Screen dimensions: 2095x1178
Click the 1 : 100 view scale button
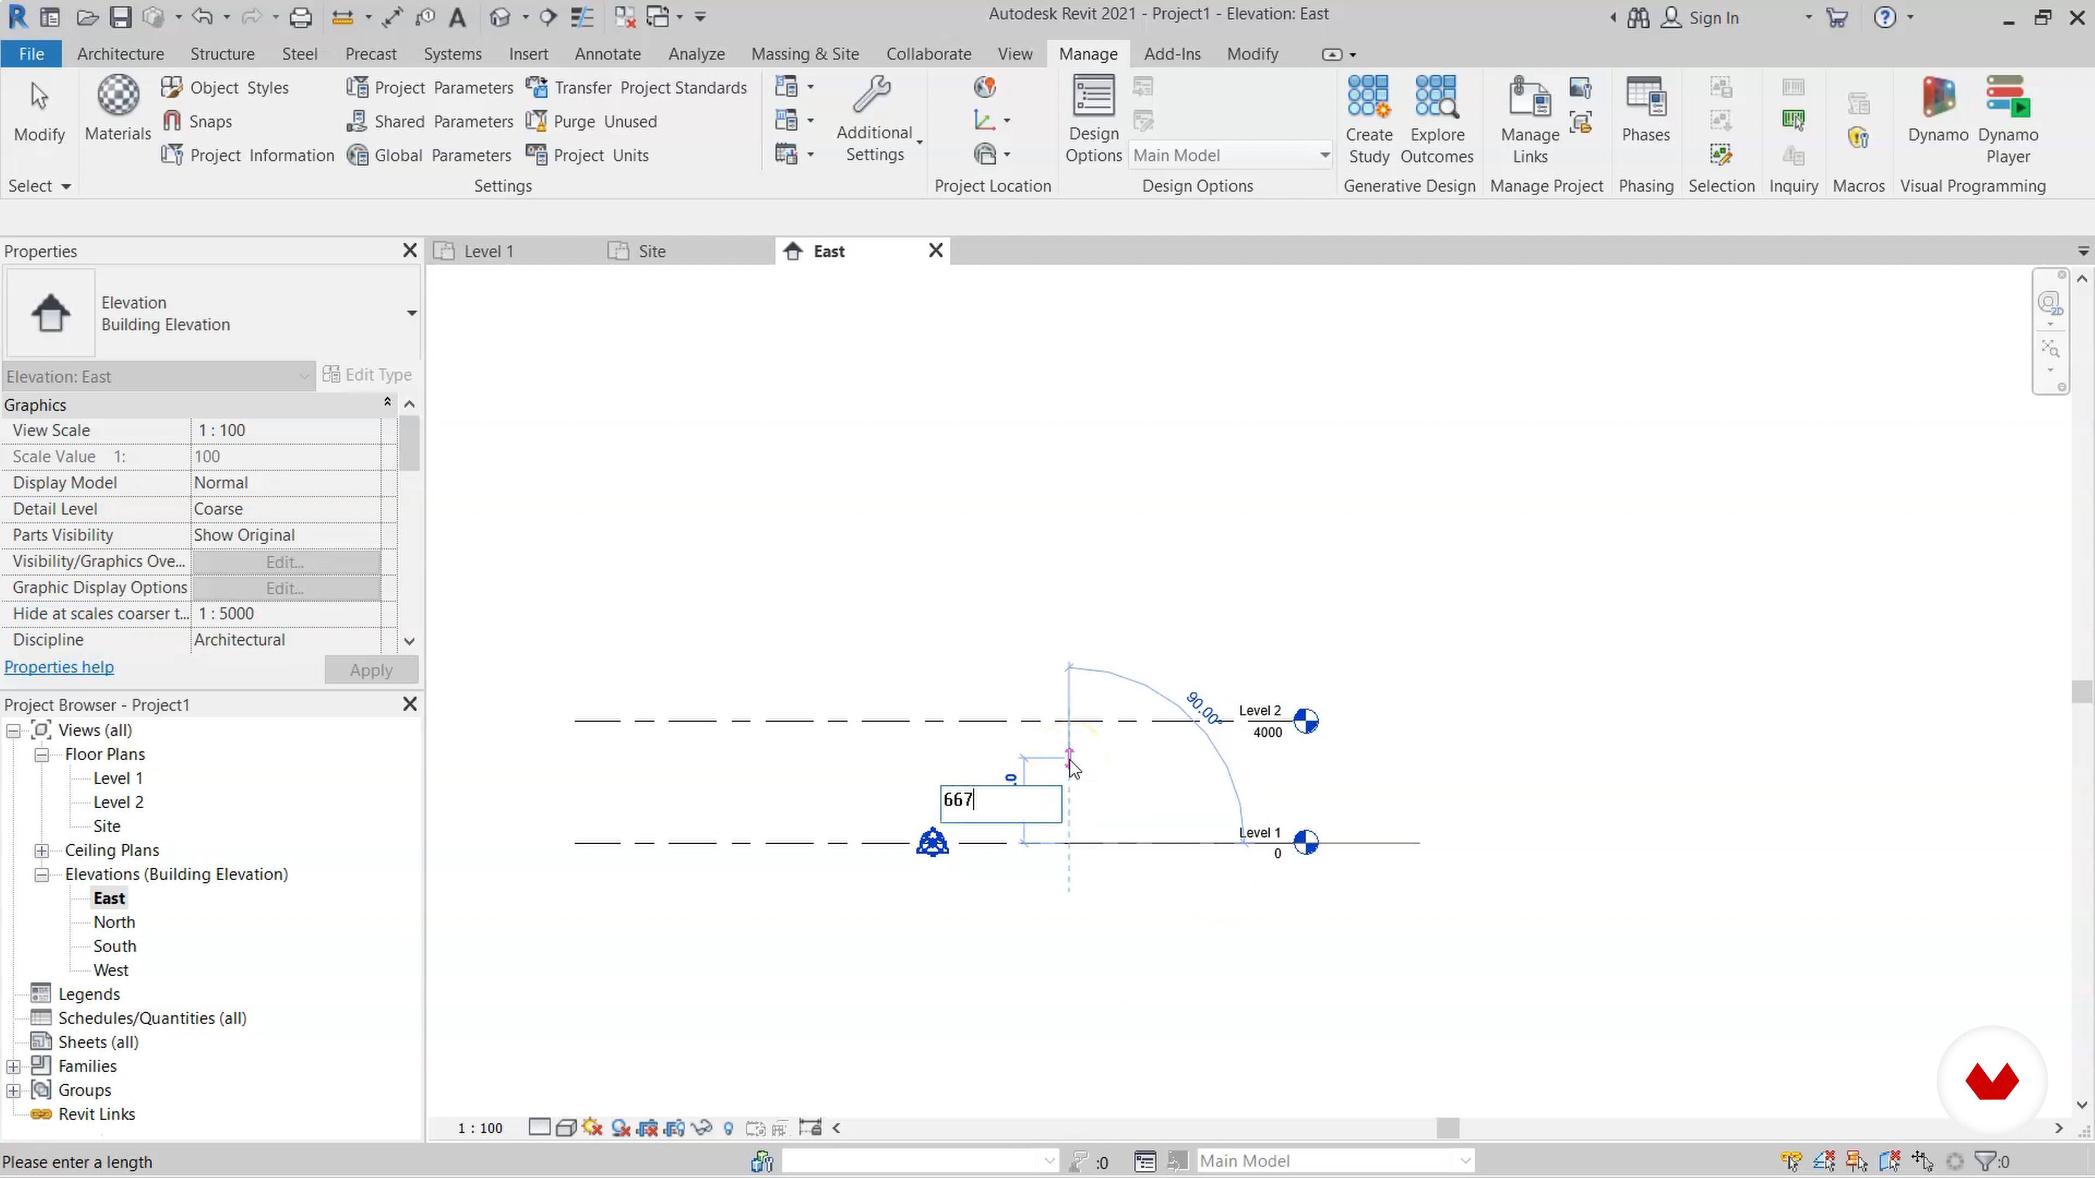(480, 1128)
